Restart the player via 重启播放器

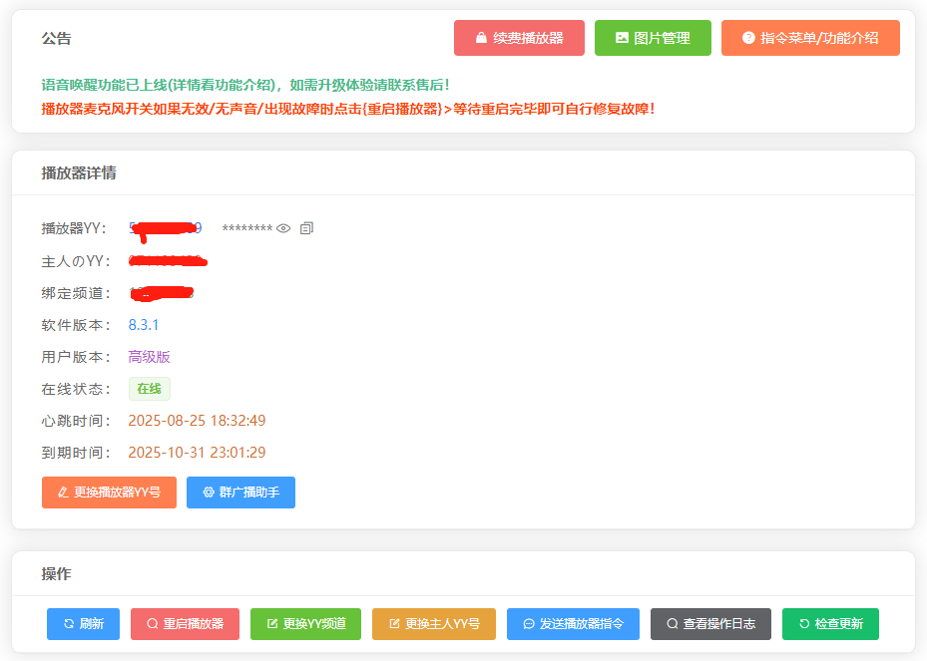pos(185,624)
